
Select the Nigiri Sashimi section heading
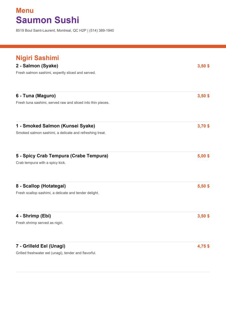click(37, 58)
